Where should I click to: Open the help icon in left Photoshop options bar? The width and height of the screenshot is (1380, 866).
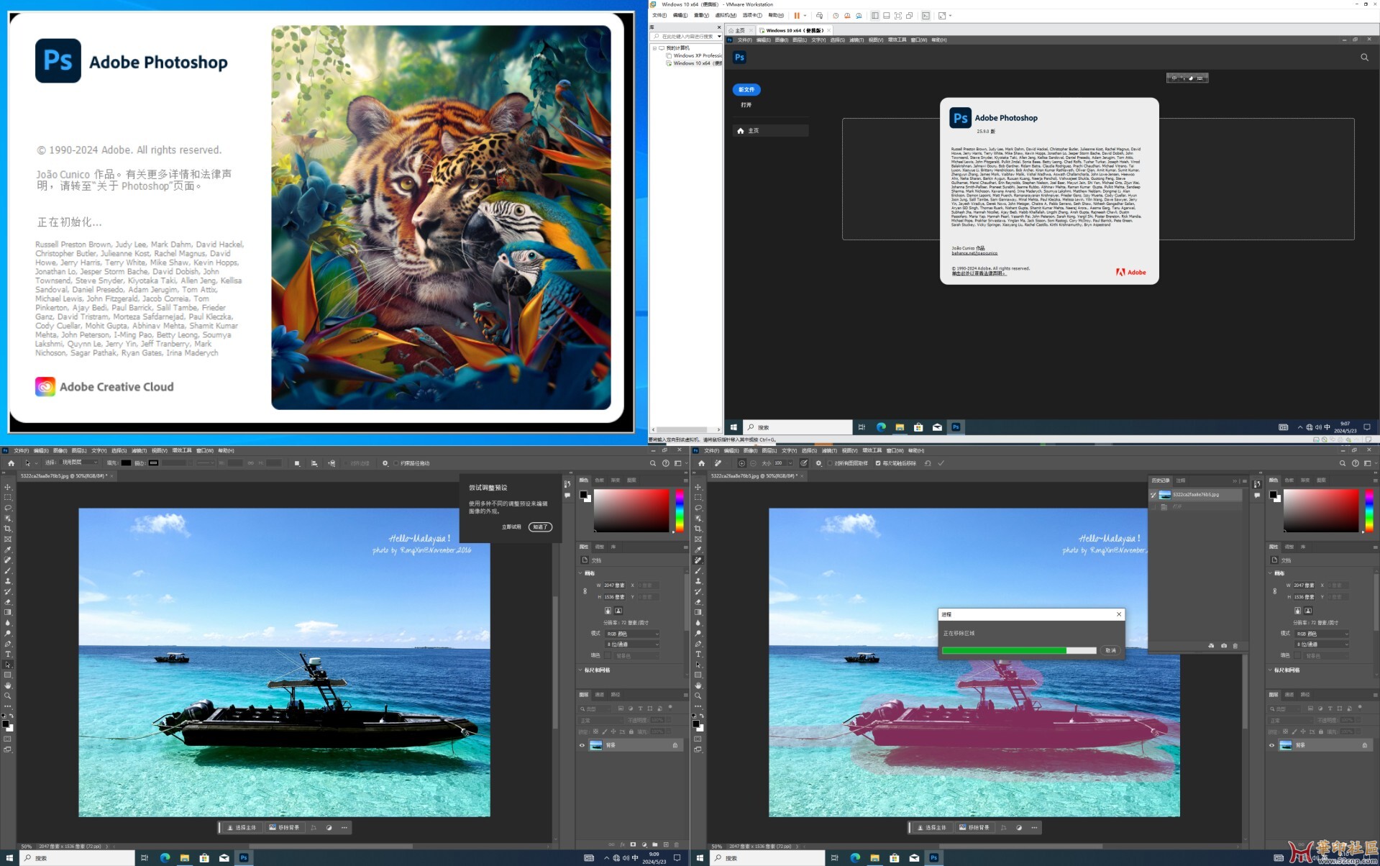click(x=666, y=463)
